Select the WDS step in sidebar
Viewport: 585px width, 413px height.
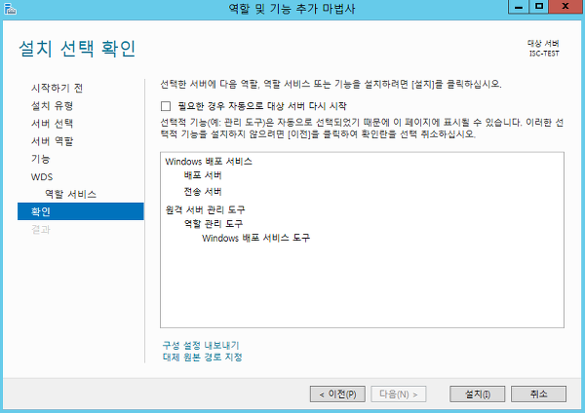42,176
